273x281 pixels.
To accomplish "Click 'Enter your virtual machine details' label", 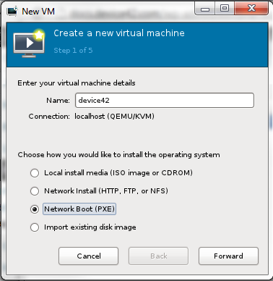I will 77,83.
